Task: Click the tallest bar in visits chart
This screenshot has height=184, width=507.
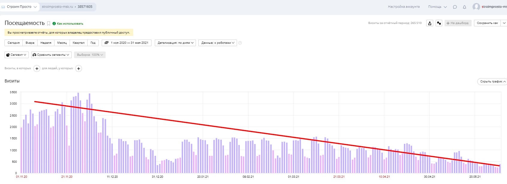Action: (78, 133)
